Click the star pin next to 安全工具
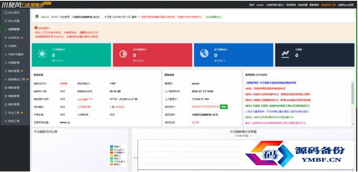 22,113
